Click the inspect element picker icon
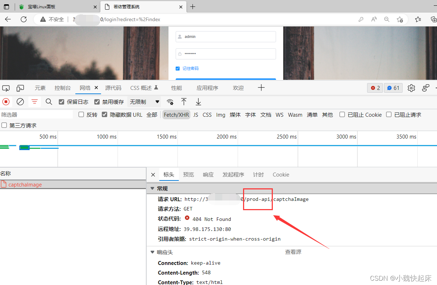 pos(6,88)
